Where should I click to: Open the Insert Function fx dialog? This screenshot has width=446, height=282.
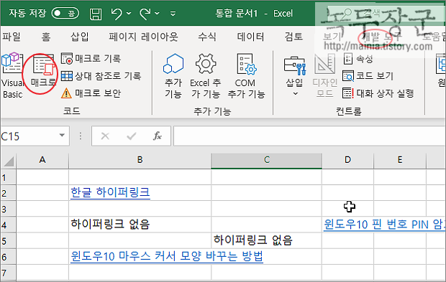(x=158, y=136)
